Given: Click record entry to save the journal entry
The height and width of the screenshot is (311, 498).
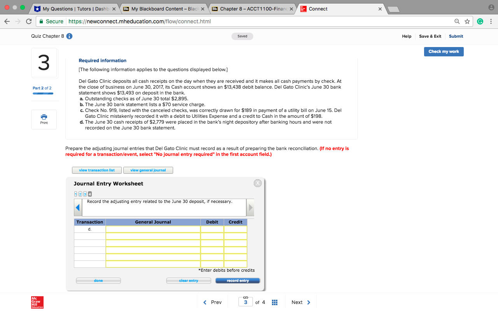Looking at the screenshot, I should [x=237, y=280].
